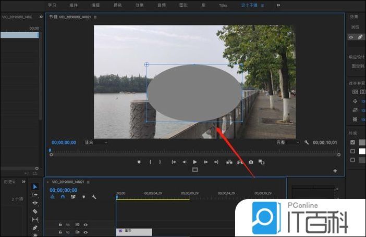Click the gray ellipse shape in the preview
The image size is (366, 237).
[x=194, y=93]
